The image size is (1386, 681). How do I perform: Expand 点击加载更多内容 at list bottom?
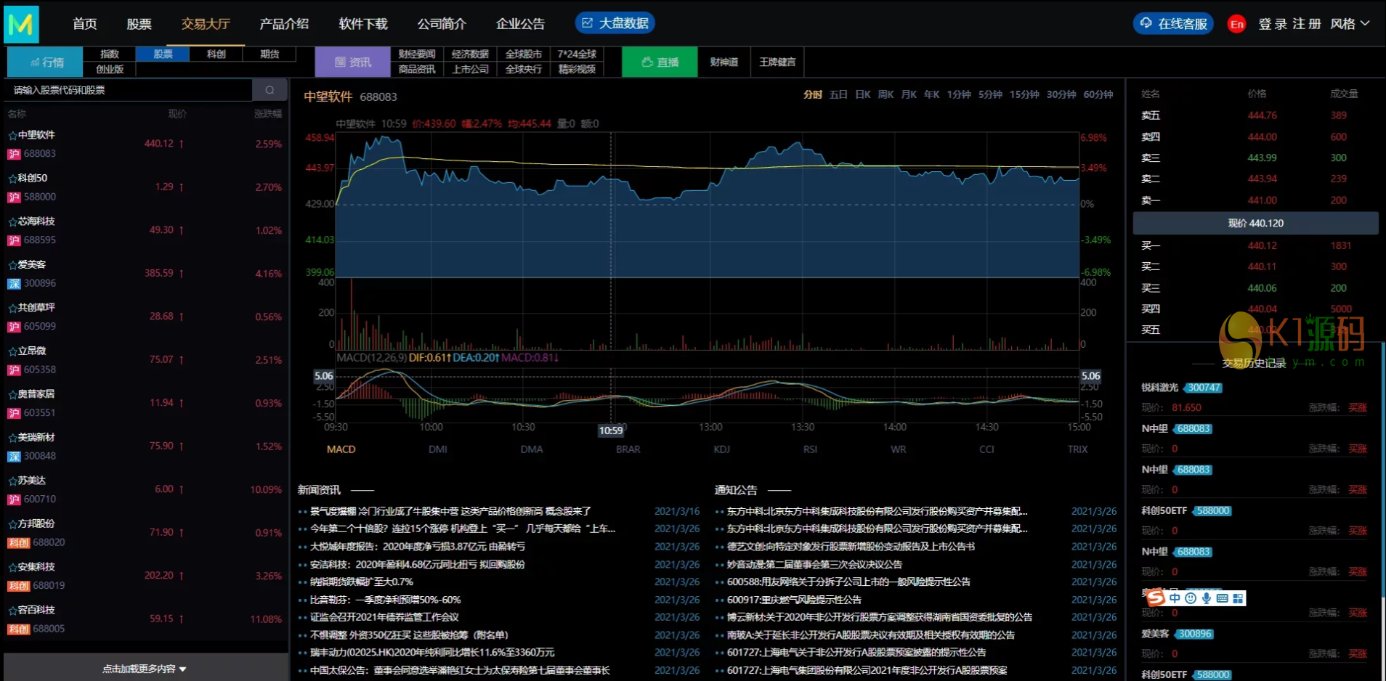tap(145, 669)
